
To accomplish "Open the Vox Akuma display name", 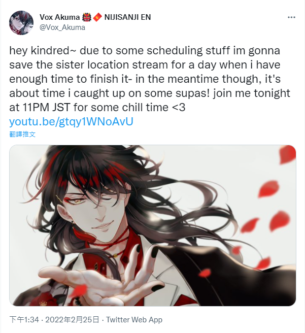I will click(x=60, y=17).
